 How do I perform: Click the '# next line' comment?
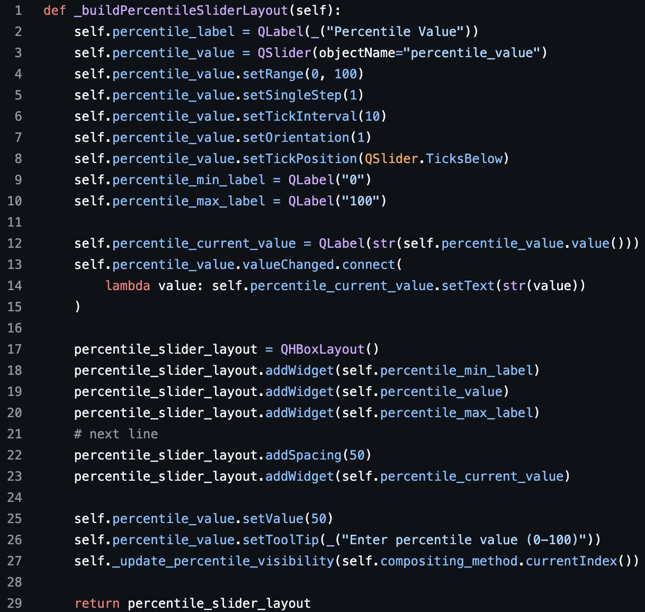pyautogui.click(x=116, y=434)
